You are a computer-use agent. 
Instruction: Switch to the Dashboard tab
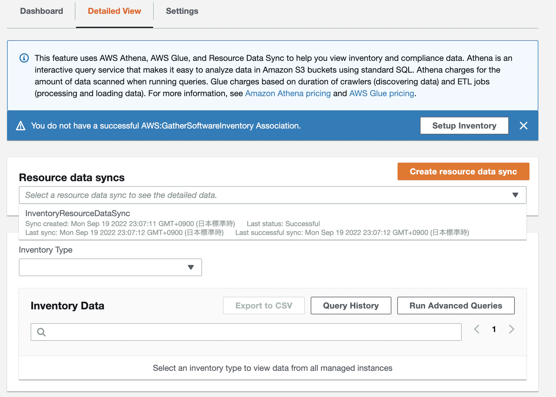(x=42, y=11)
